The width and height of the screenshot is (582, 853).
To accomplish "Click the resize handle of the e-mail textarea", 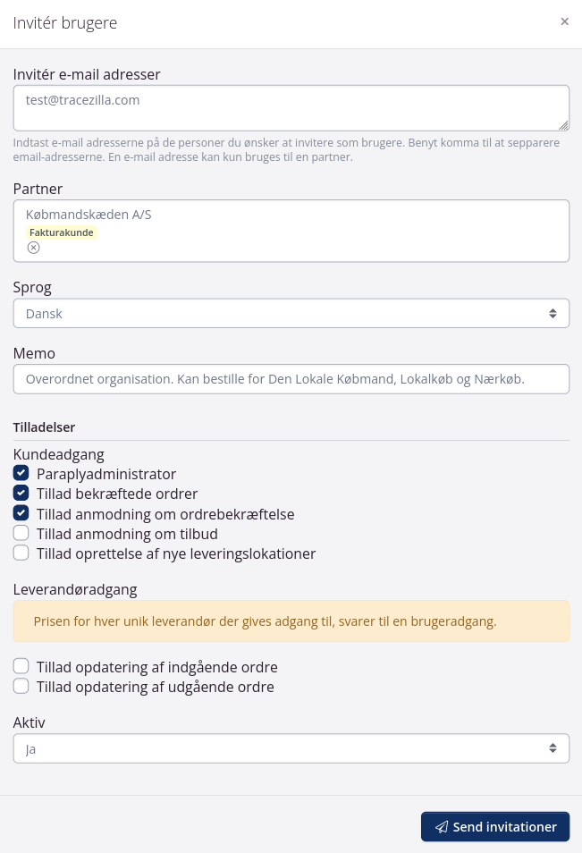I will 564,126.
